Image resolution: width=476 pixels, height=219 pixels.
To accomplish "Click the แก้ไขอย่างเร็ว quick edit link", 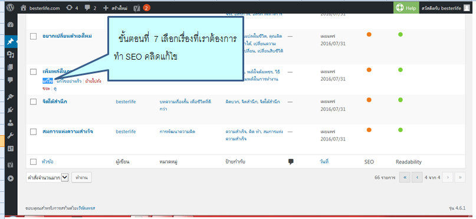I will click(69, 81).
